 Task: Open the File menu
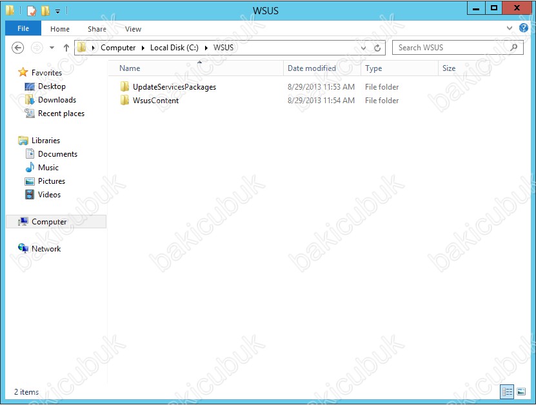23,28
